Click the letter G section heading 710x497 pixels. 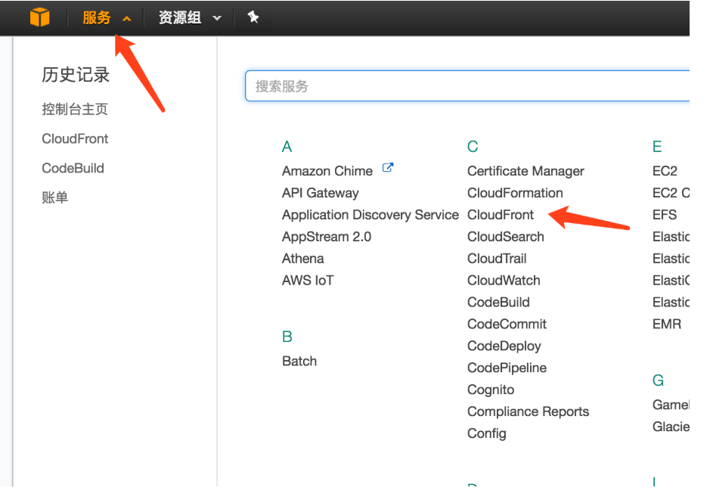[658, 380]
